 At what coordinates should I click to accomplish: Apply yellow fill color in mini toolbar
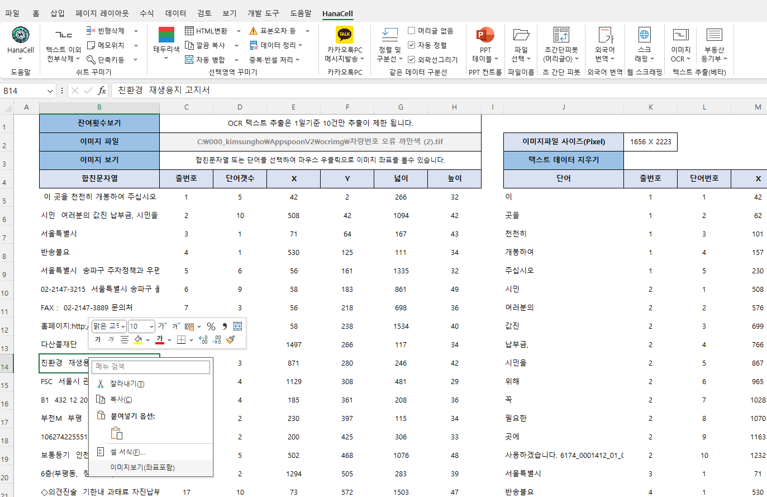click(137, 339)
